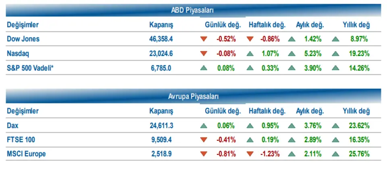This screenshot has height=169, width=387.
Task: Click Dow Jones monthly green up arrow
Action: 291,39
